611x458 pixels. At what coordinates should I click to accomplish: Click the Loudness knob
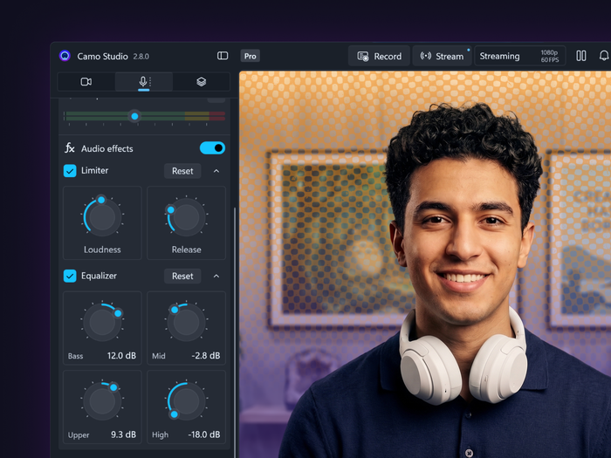coord(102,217)
